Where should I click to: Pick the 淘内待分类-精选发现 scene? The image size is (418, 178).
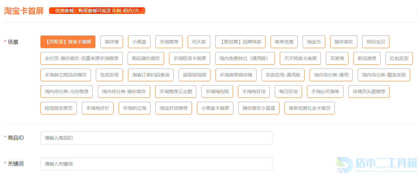(384, 75)
